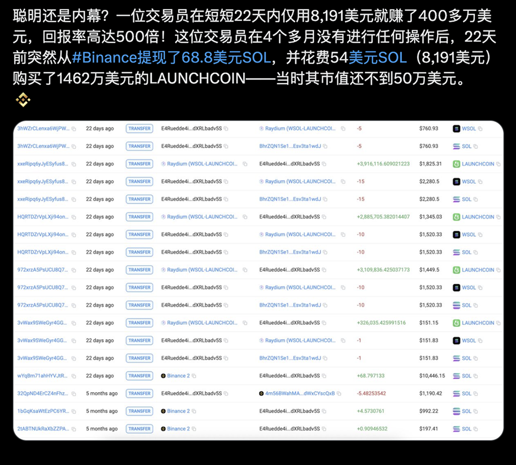Open the 972xrzA5PsUCU8Q7 signature in the $1,449.5 row
Viewport: 516px width, 465px height.
tap(43, 270)
